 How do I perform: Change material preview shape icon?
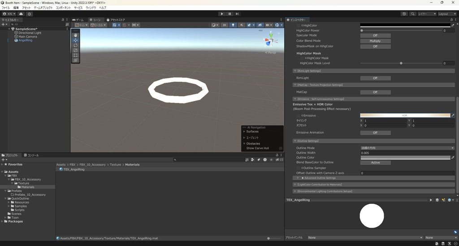click(x=437, y=200)
